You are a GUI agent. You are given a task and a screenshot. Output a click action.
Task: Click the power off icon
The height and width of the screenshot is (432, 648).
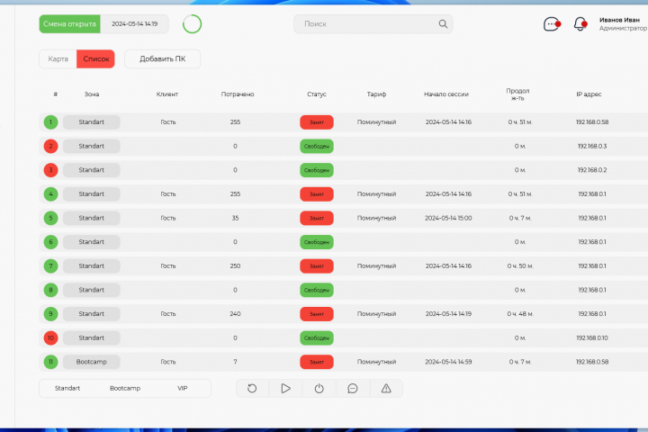[319, 388]
